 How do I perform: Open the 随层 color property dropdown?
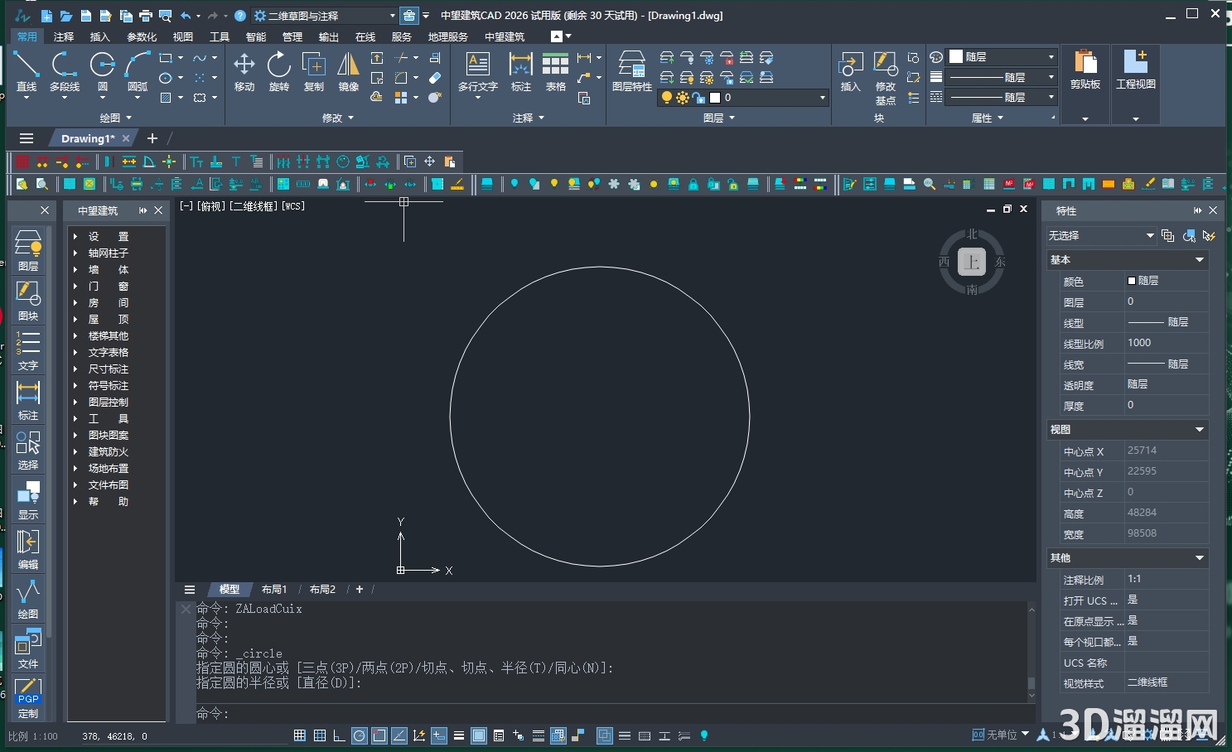[x=1003, y=57]
